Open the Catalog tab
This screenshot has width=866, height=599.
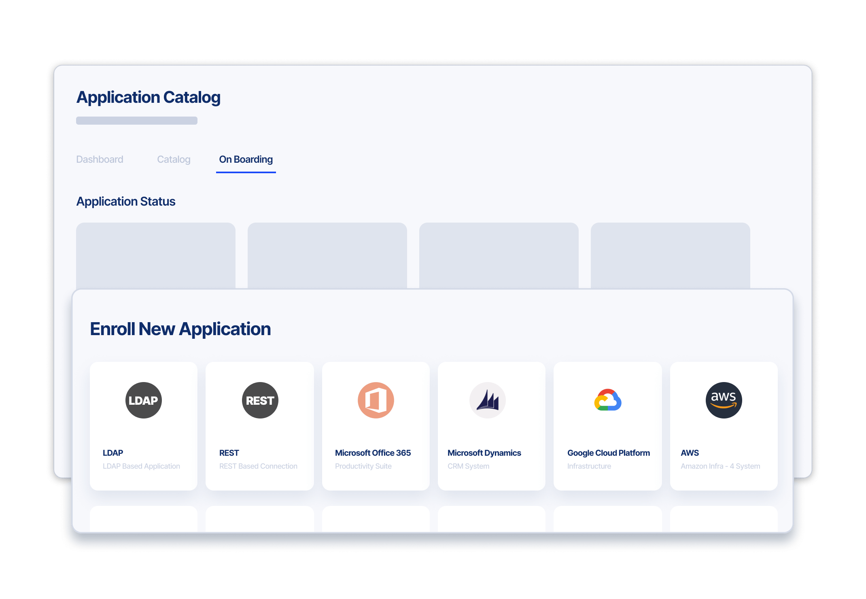pos(174,159)
